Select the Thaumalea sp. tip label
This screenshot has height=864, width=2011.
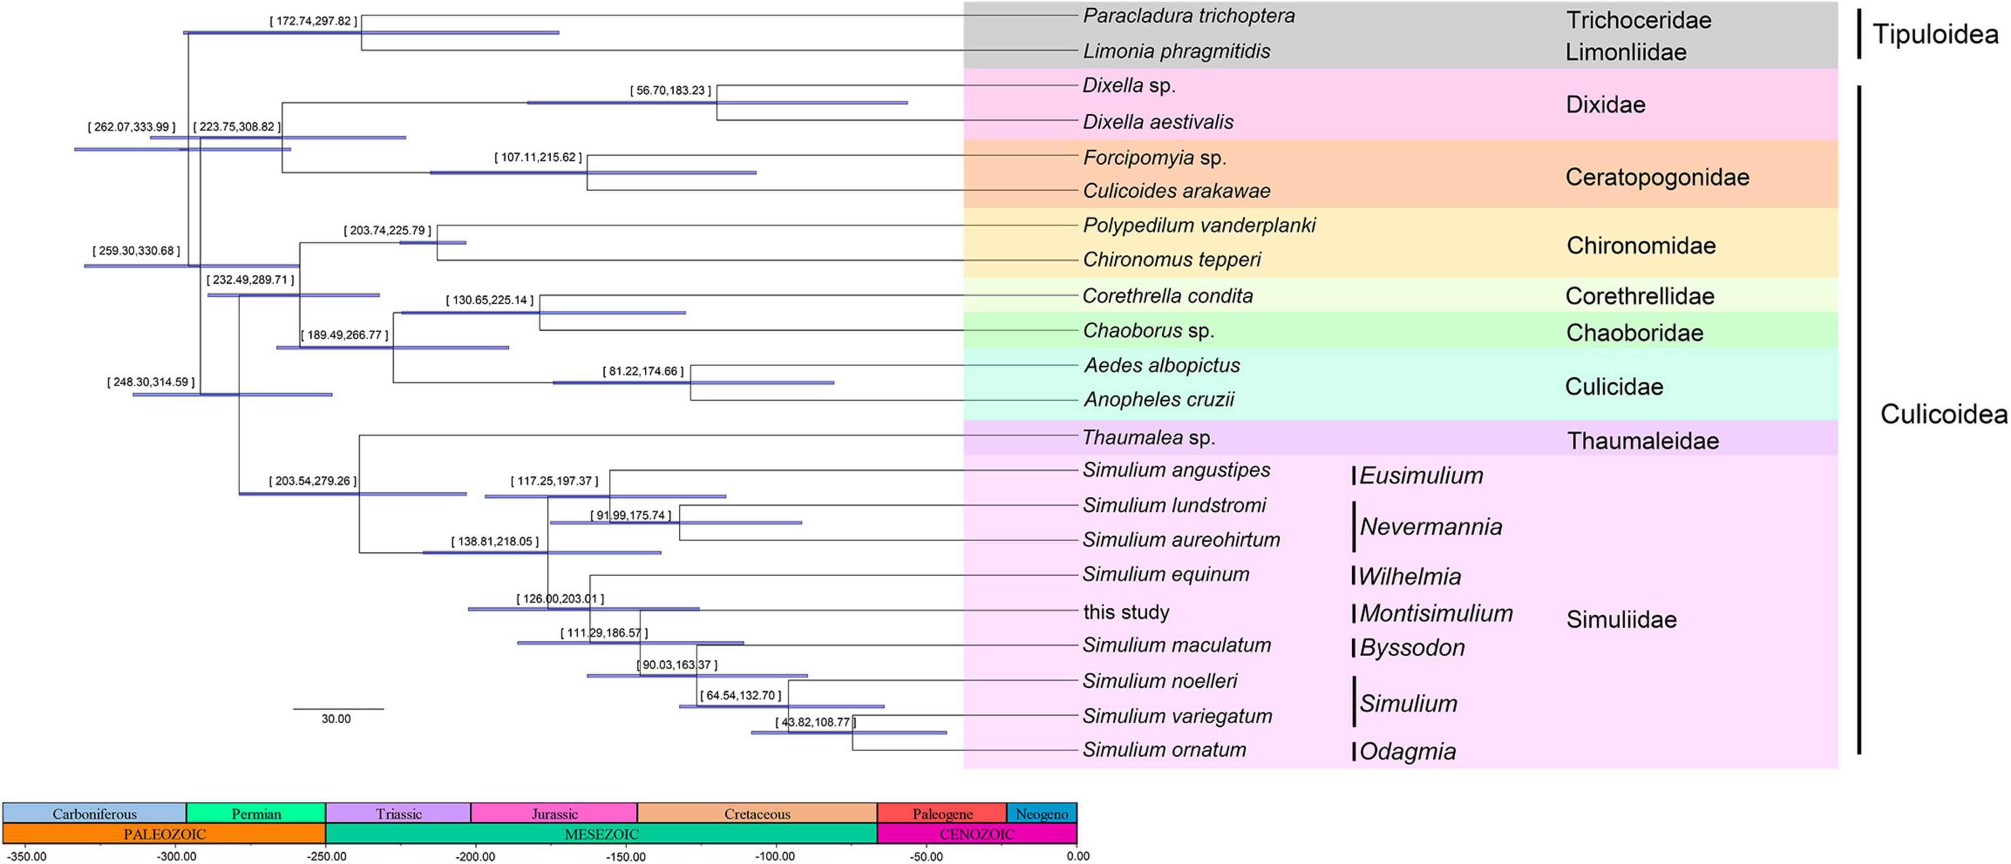coord(1149,438)
